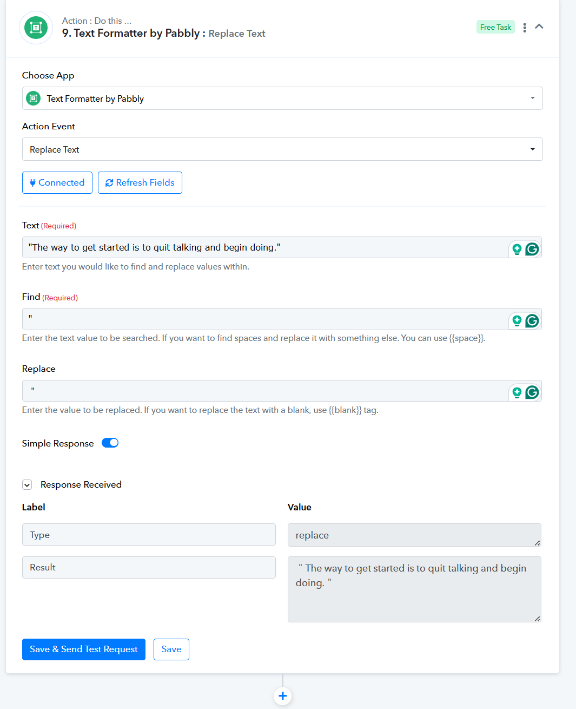Image resolution: width=576 pixels, height=709 pixels.
Task: Click the Grammarly icon in the Text field
Action: (x=532, y=249)
